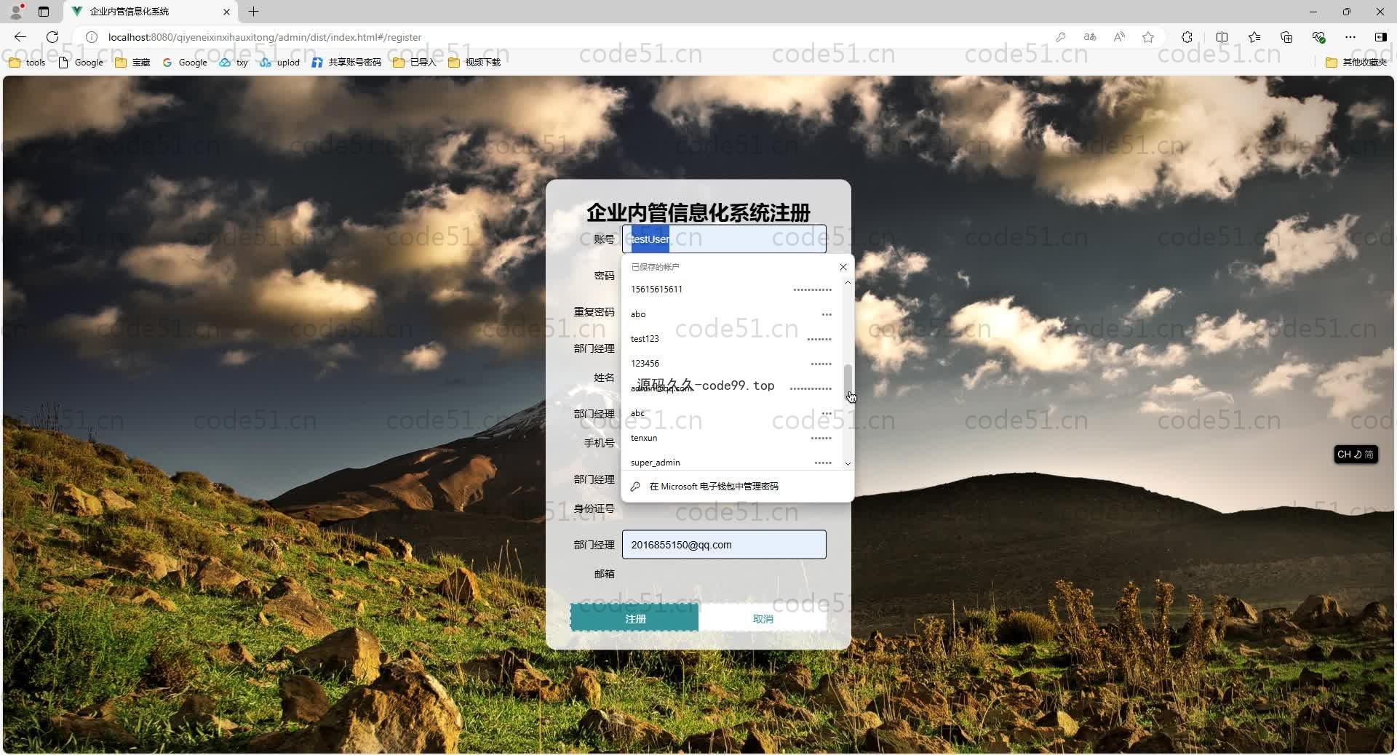Open the 共享账号密码 bookmark
Viewport: 1397px width, 755px height.
point(346,63)
